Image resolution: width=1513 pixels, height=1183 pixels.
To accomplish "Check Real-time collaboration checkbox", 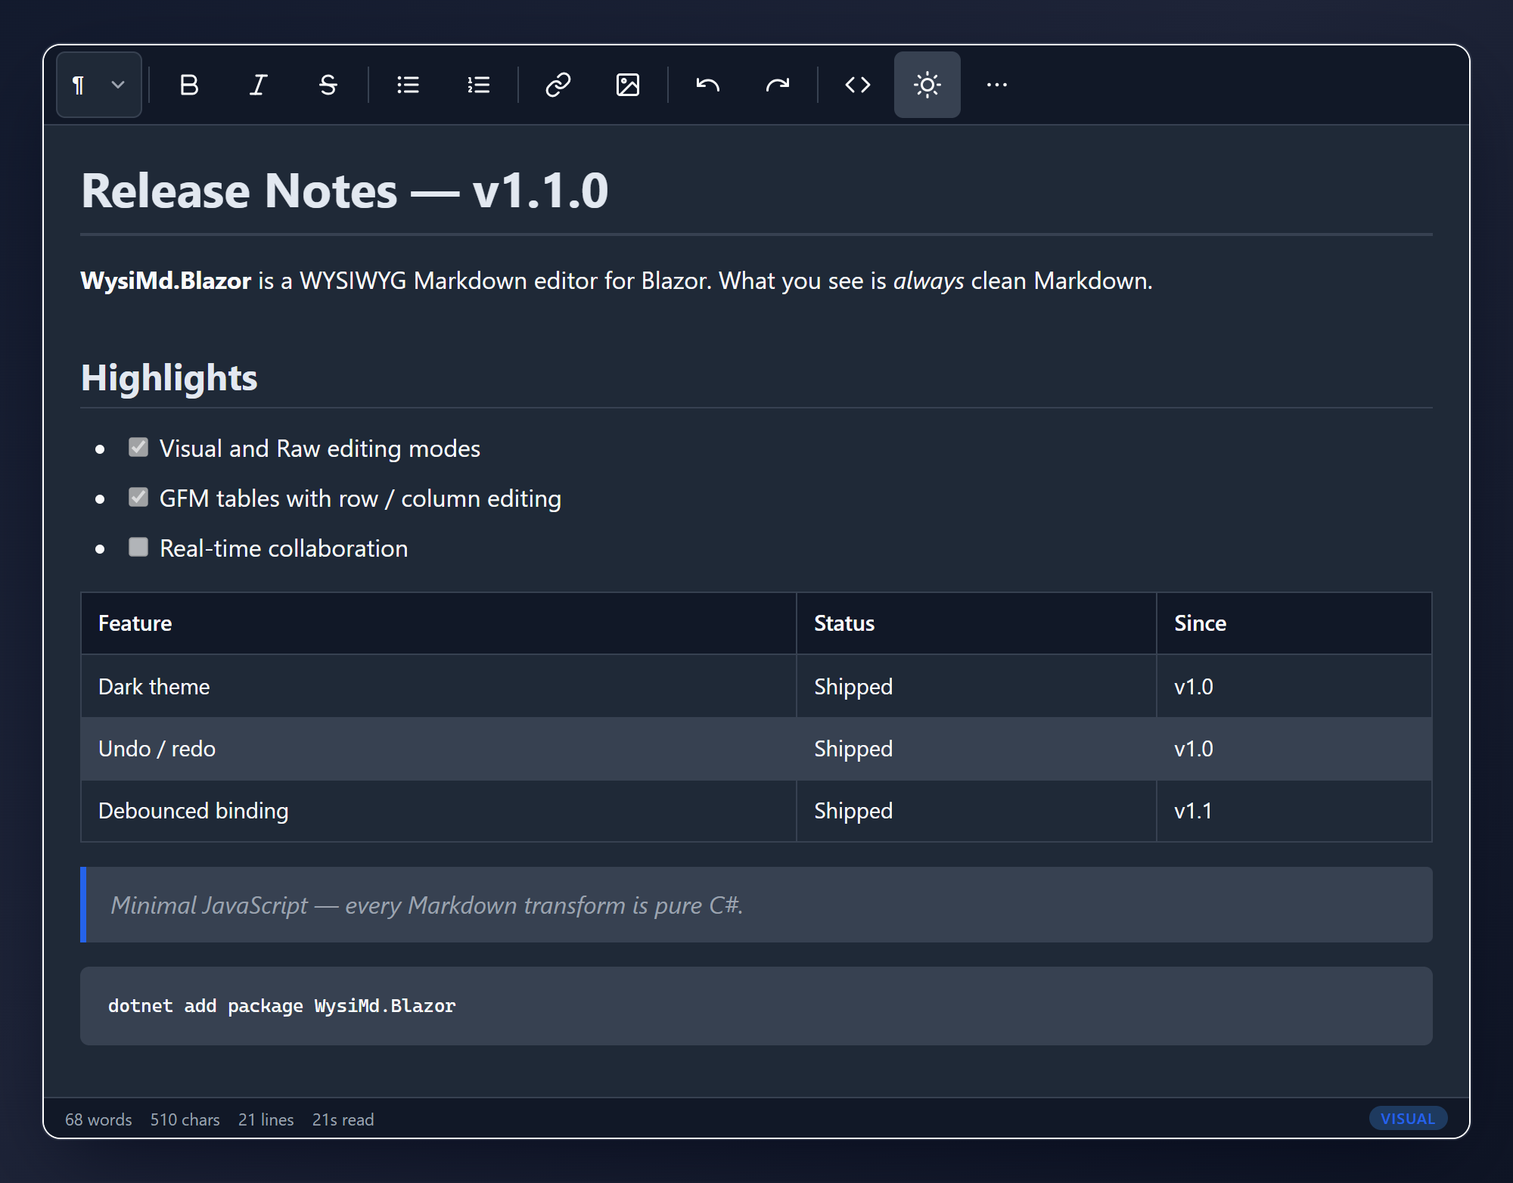I will (138, 547).
